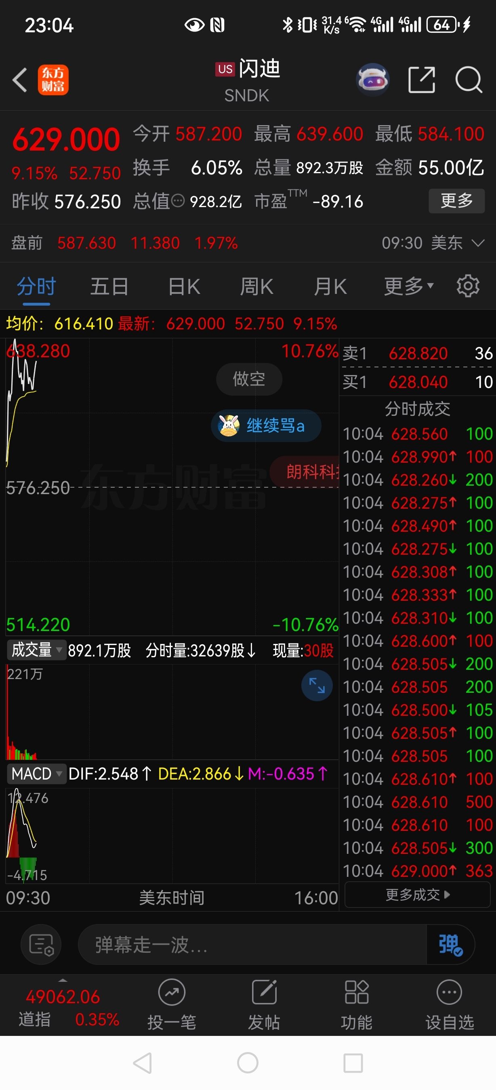Tap the 闪迪 SNDK stock title
Image resolution: width=496 pixels, height=1090 pixels.
(x=248, y=80)
